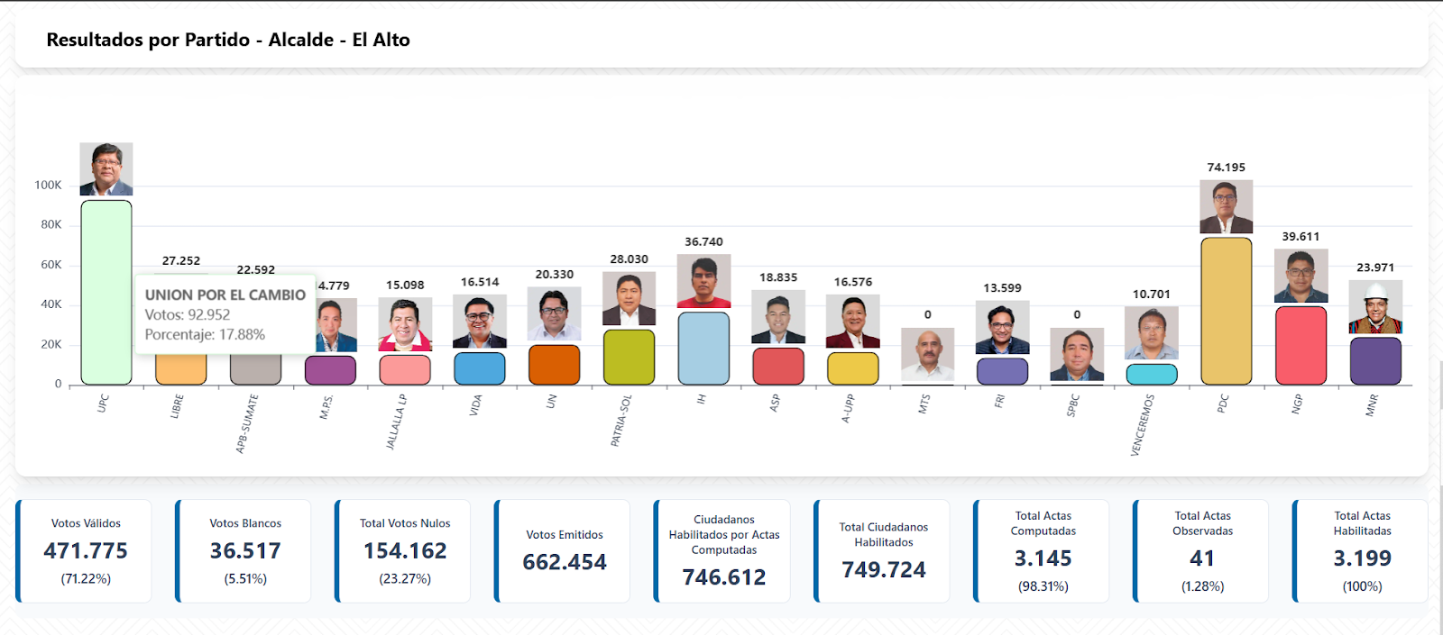Click the APB-SUMATE axis label

(x=247, y=423)
